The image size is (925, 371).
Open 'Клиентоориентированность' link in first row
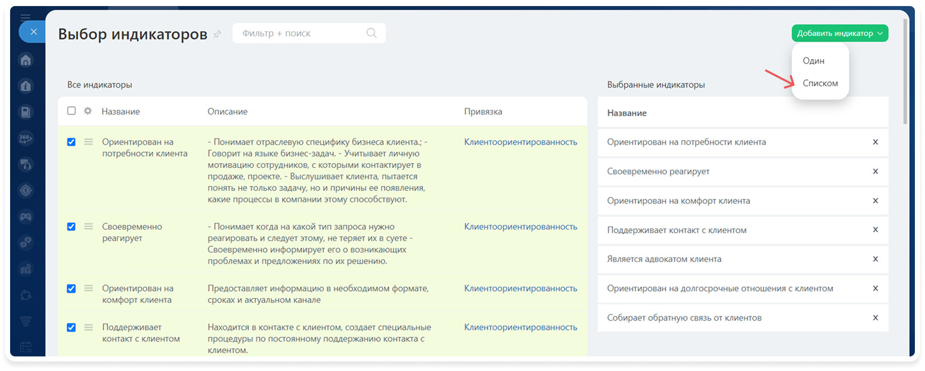[x=521, y=142]
